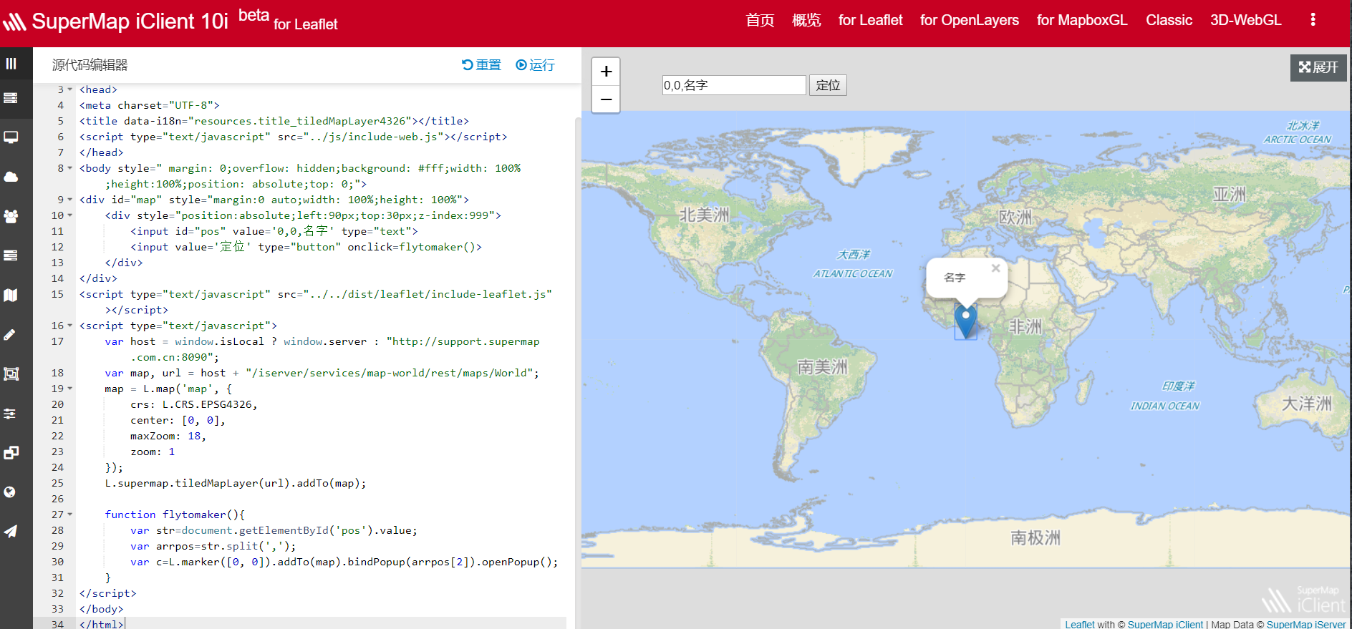Click the ATLANTIC OCEAN label on map

tap(853, 273)
